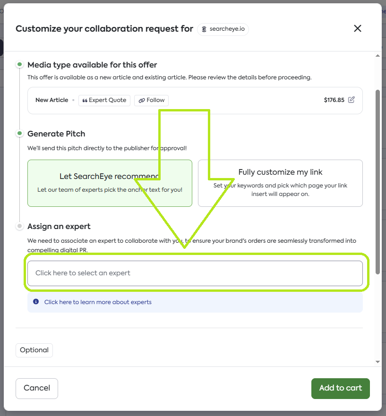386x416 pixels.
Task: Click the New Article media type label
Action: tap(51, 100)
